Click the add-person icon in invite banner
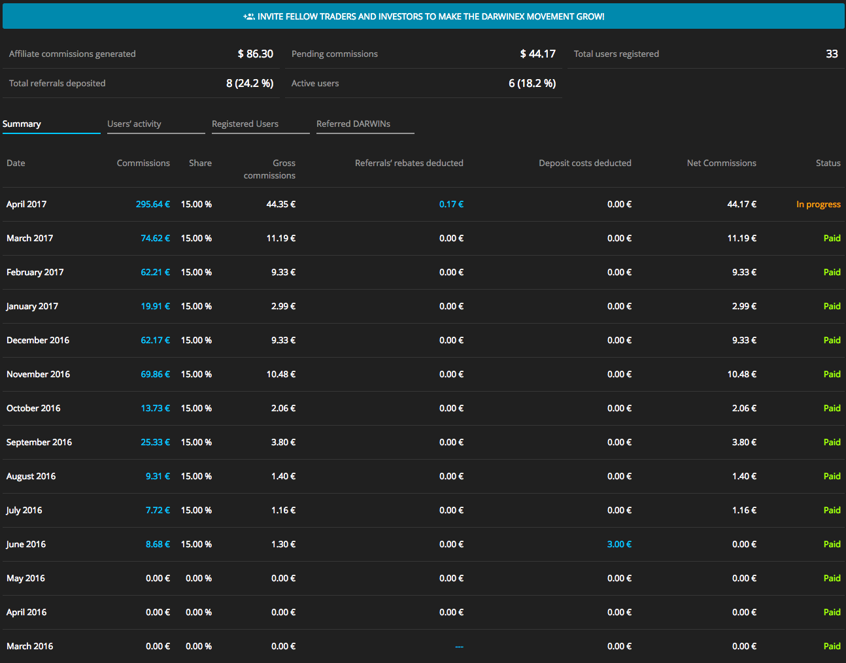The image size is (846, 663). 248,16
